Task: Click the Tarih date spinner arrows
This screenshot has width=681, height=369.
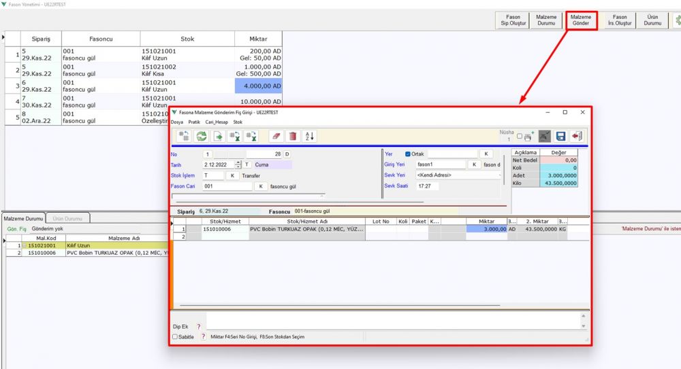Action: pyautogui.click(x=238, y=164)
